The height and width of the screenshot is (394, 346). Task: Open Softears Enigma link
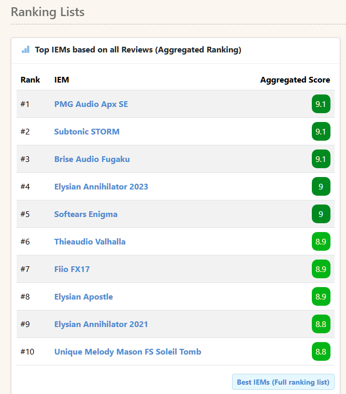tap(86, 214)
